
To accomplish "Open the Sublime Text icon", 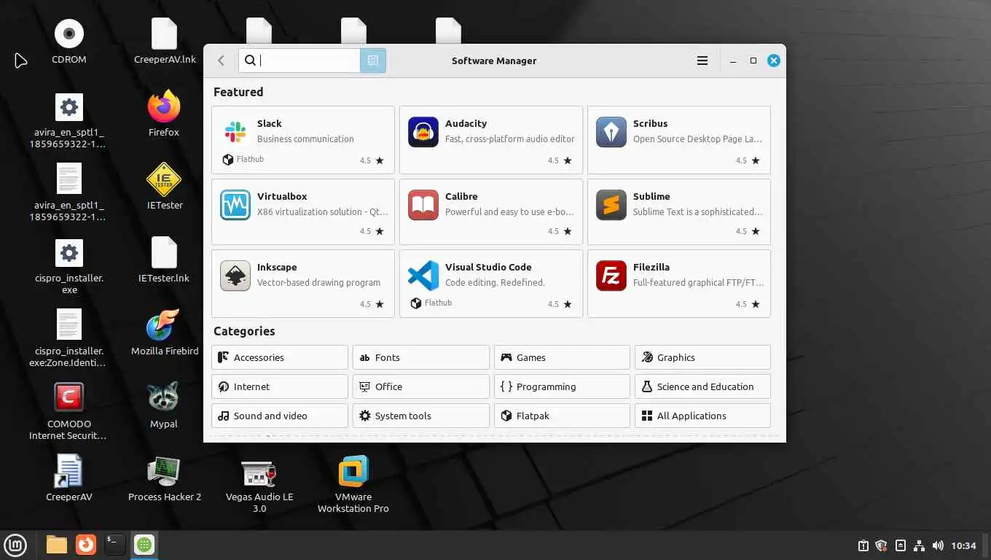I will (x=611, y=205).
